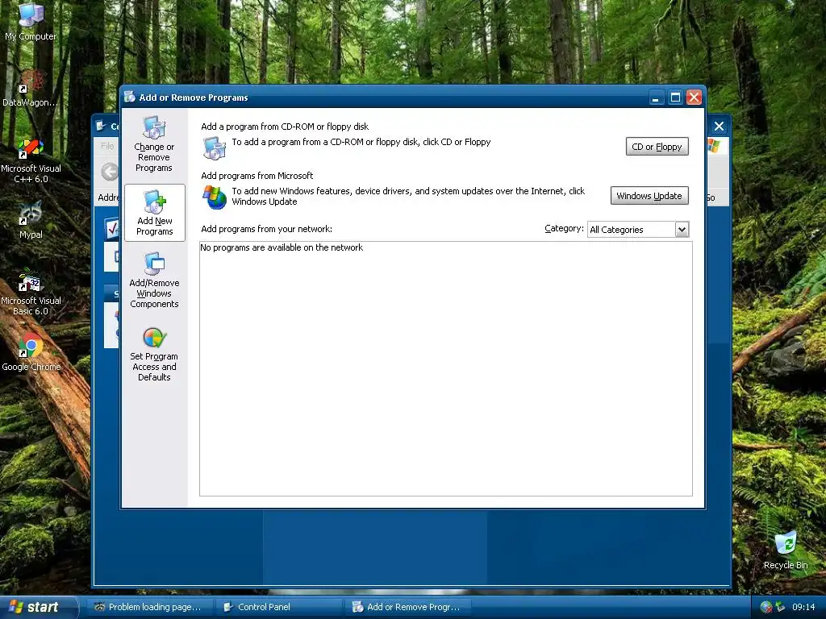
Task: Expand the All Categories dropdown
Action: [682, 230]
